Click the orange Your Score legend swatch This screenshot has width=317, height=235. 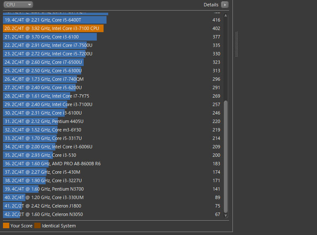(6, 226)
